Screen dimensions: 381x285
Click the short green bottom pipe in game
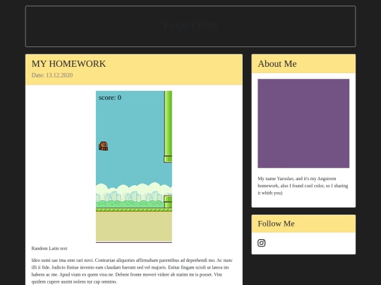(168, 202)
